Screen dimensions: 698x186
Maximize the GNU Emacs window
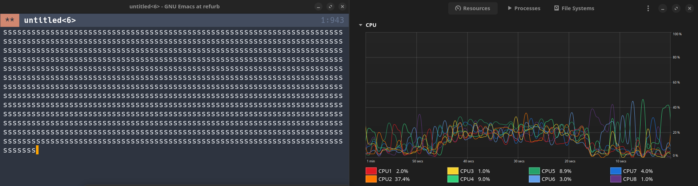tap(330, 7)
